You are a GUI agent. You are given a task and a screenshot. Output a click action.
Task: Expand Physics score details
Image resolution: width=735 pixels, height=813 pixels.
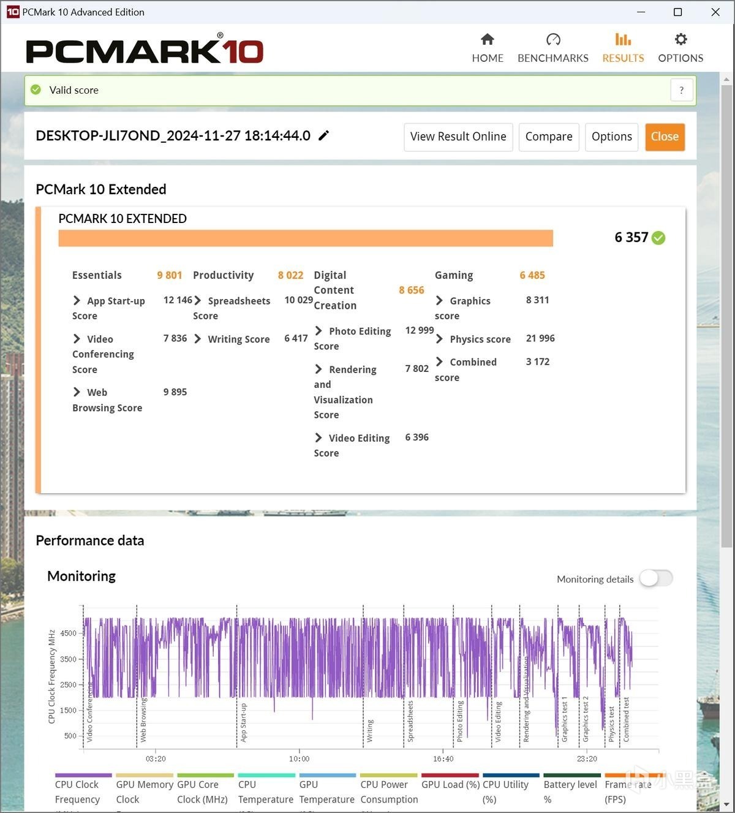click(x=439, y=339)
